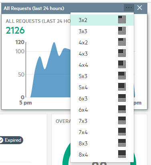The height and width of the screenshot is (165, 151).
Task: Click the ALL REQUESTS chart heading
Action: pos(38,21)
